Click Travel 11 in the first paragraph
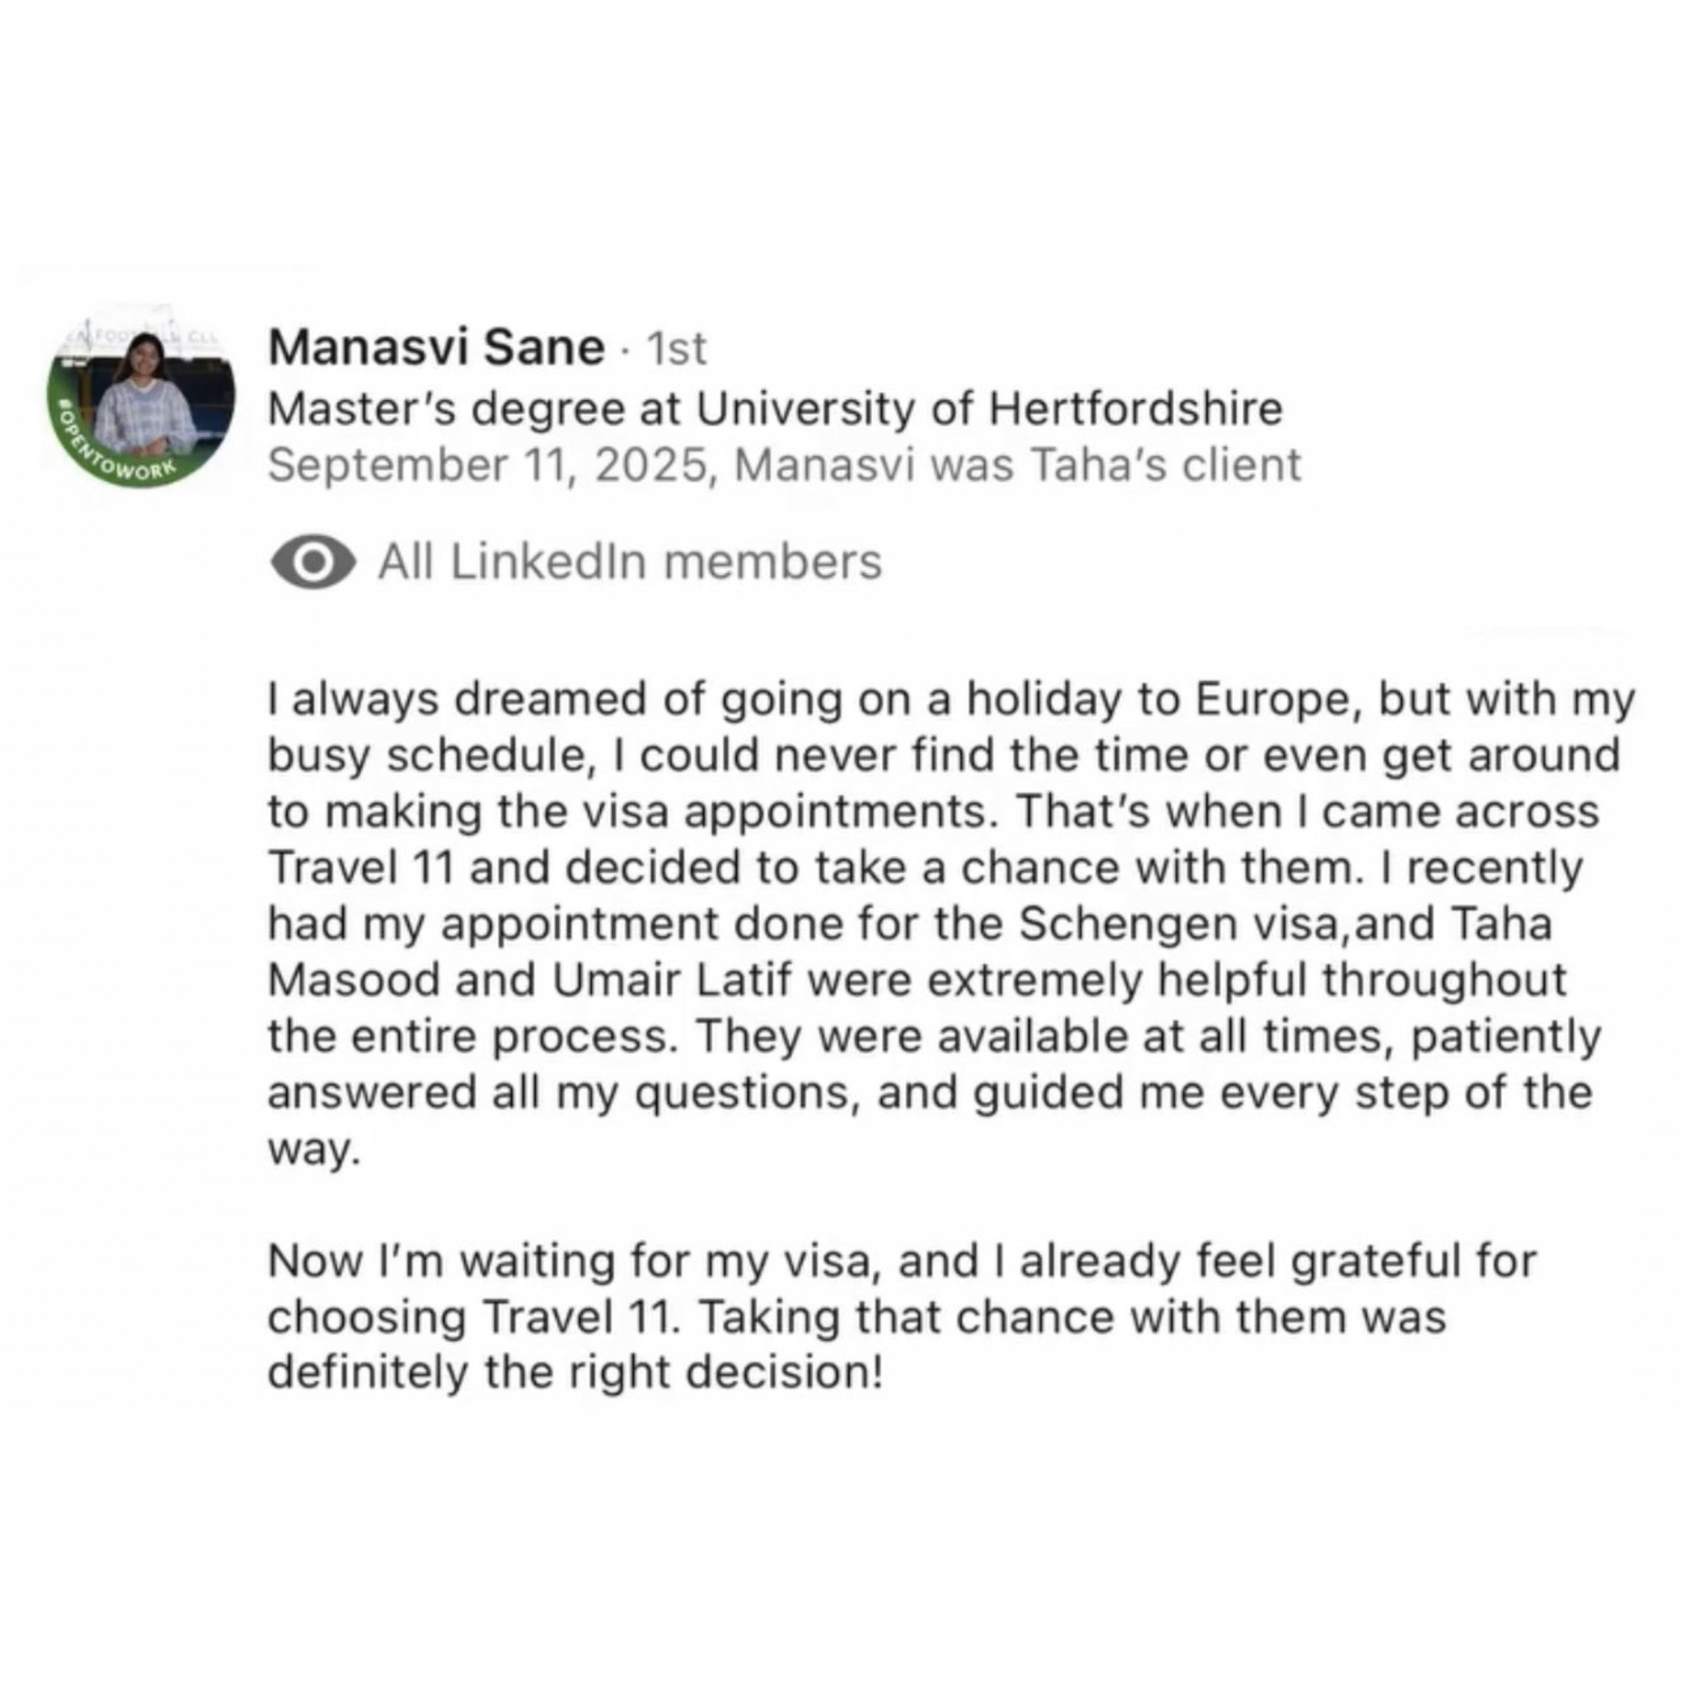1686x1686 pixels. point(360,867)
